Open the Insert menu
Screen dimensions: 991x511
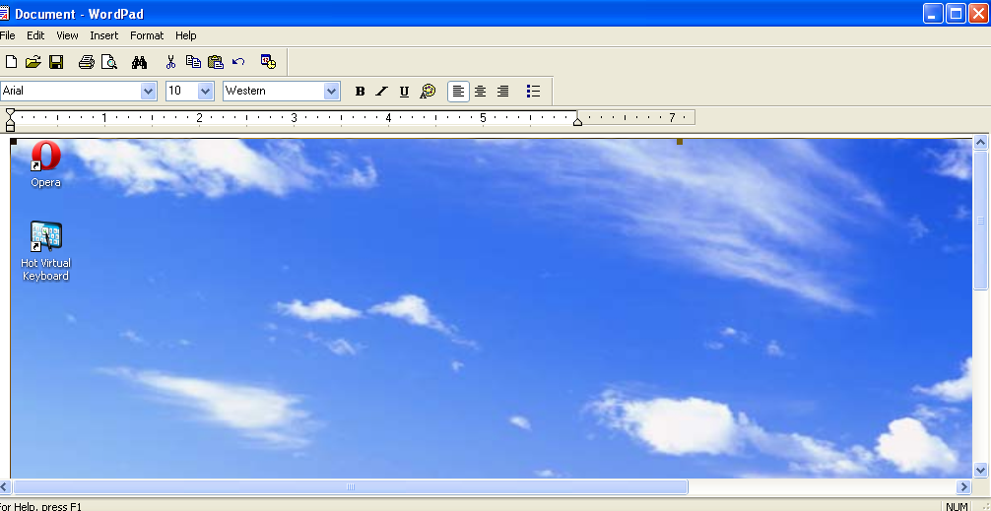[x=103, y=35]
